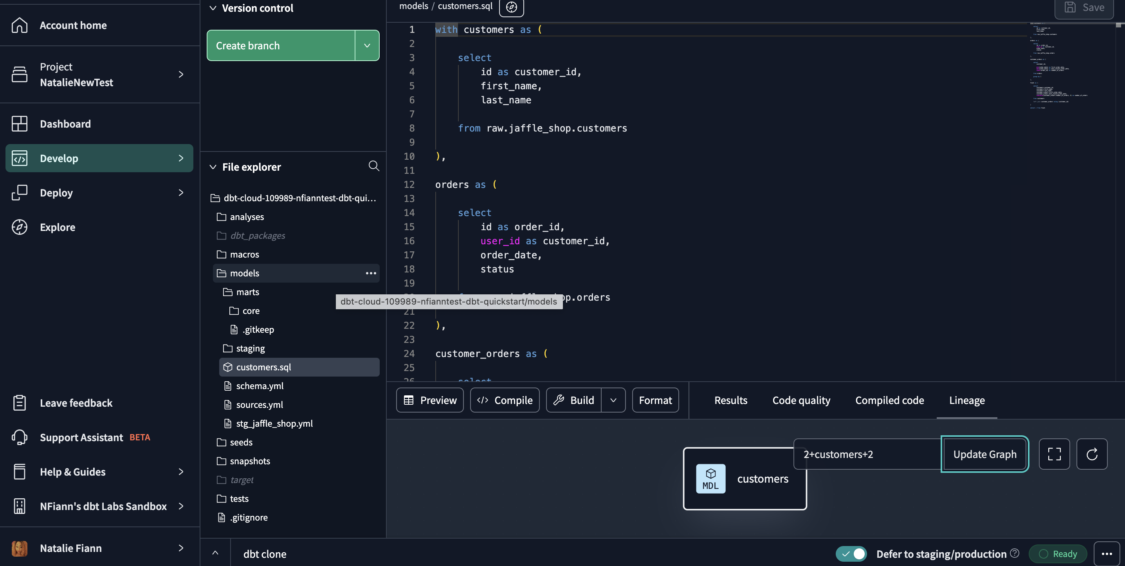Click the Leave feedback icon
The width and height of the screenshot is (1125, 566).
tap(19, 403)
